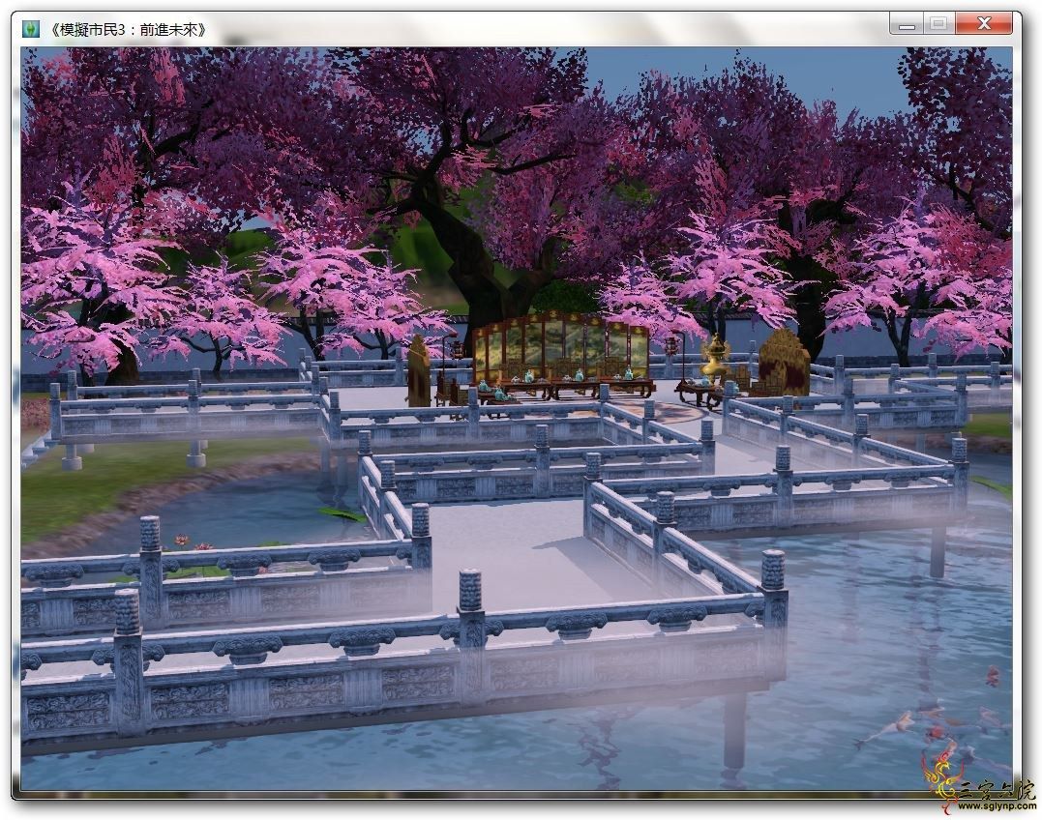This screenshot has height=820, width=1042.
Task: Click the window title 《模擬市民3：前進未來》
Action: click(x=128, y=30)
